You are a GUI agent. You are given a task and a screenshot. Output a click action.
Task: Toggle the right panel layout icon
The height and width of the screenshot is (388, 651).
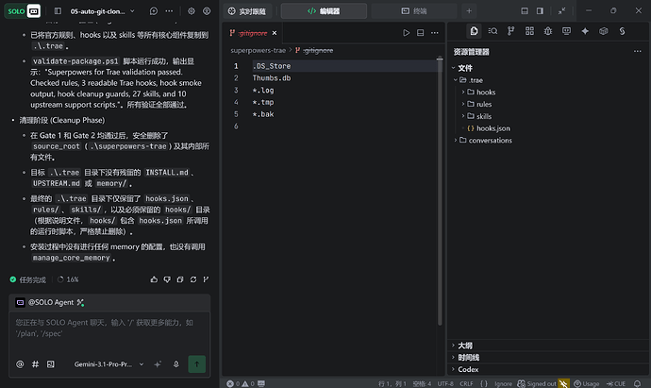[540, 11]
